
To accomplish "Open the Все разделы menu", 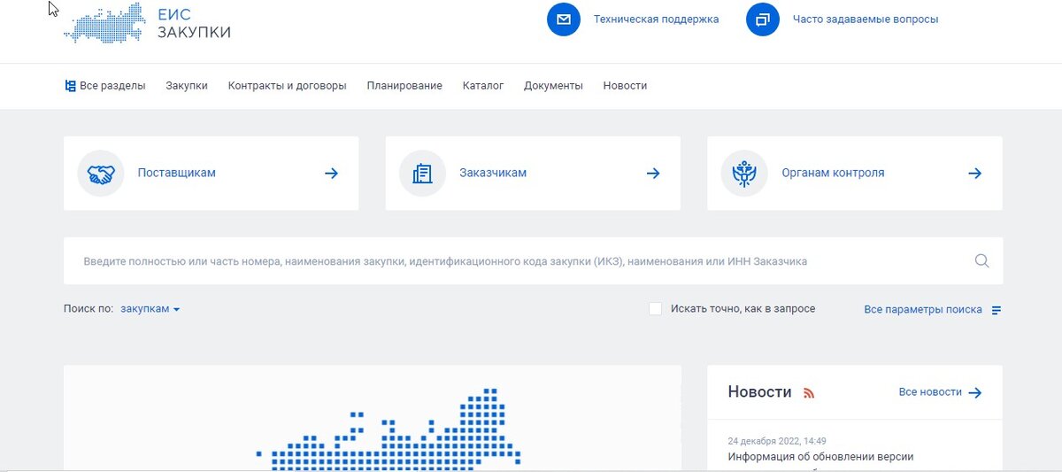I will 105,86.
